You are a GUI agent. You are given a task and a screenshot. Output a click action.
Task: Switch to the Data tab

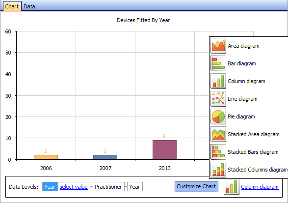click(x=29, y=6)
